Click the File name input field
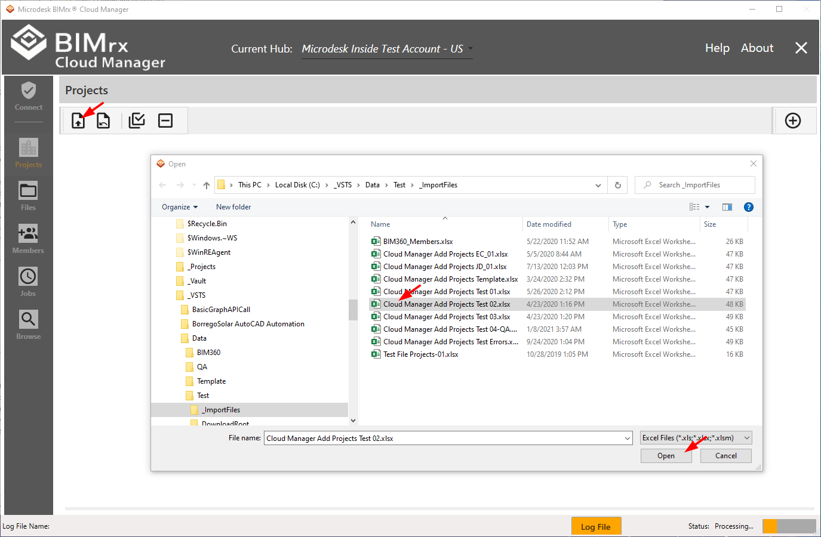The width and height of the screenshot is (821, 537). (442, 439)
